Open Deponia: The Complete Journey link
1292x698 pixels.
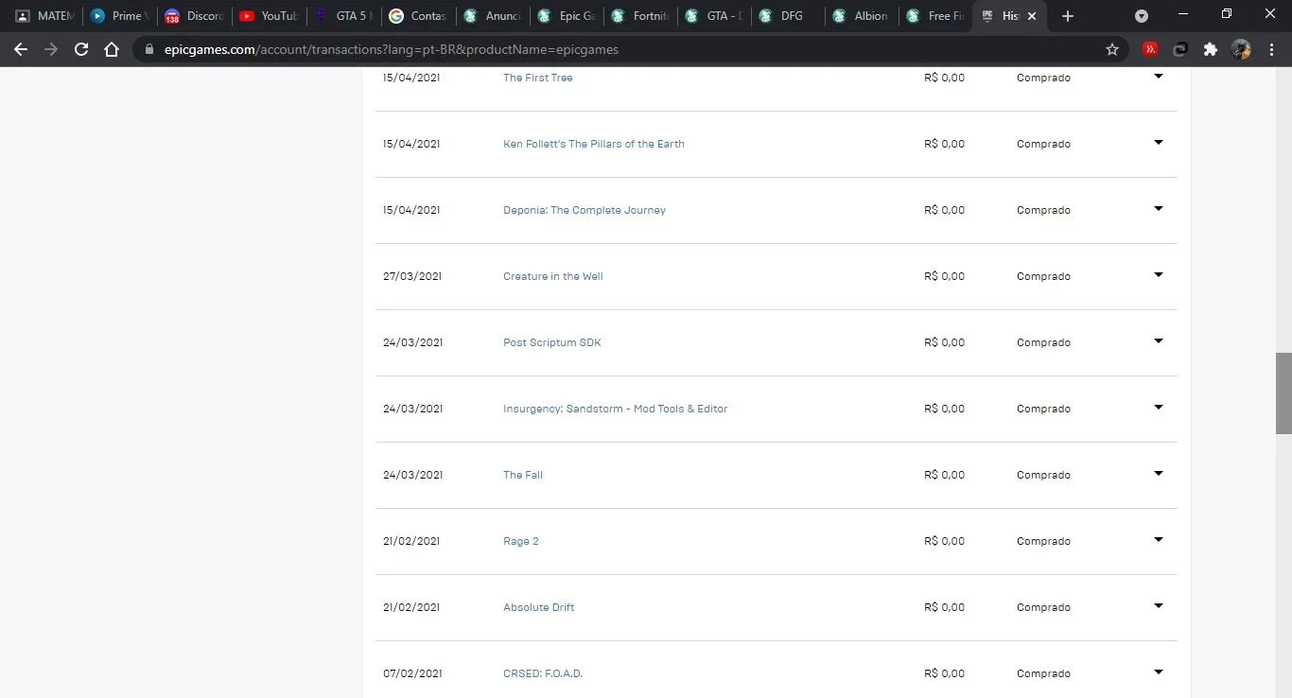tap(584, 210)
